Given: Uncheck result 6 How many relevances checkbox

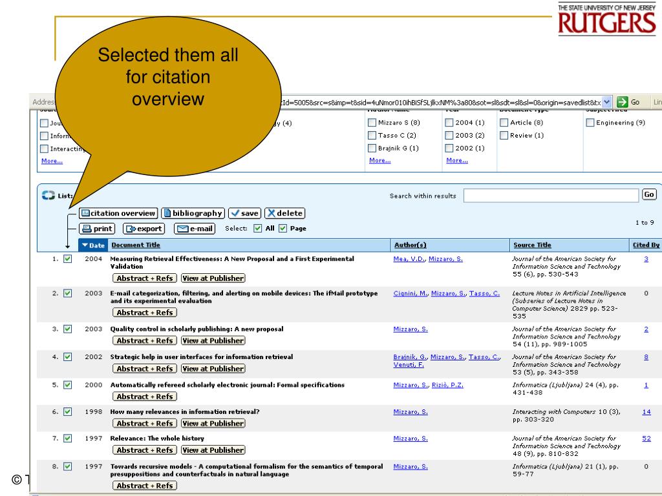Looking at the screenshot, I should 67,411.
